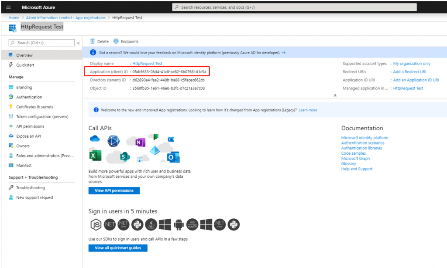Click Learn more in the welcome banner

(308, 110)
